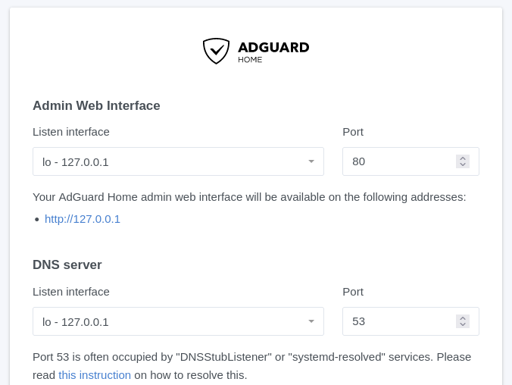
Task: Open the "this instruction" link
Action: (95, 375)
